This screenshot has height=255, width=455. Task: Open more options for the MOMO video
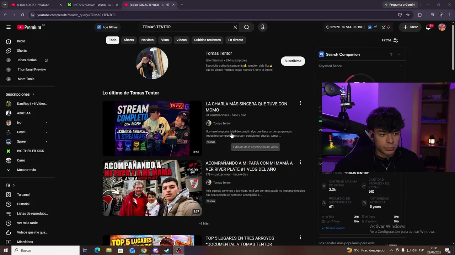click(300, 103)
